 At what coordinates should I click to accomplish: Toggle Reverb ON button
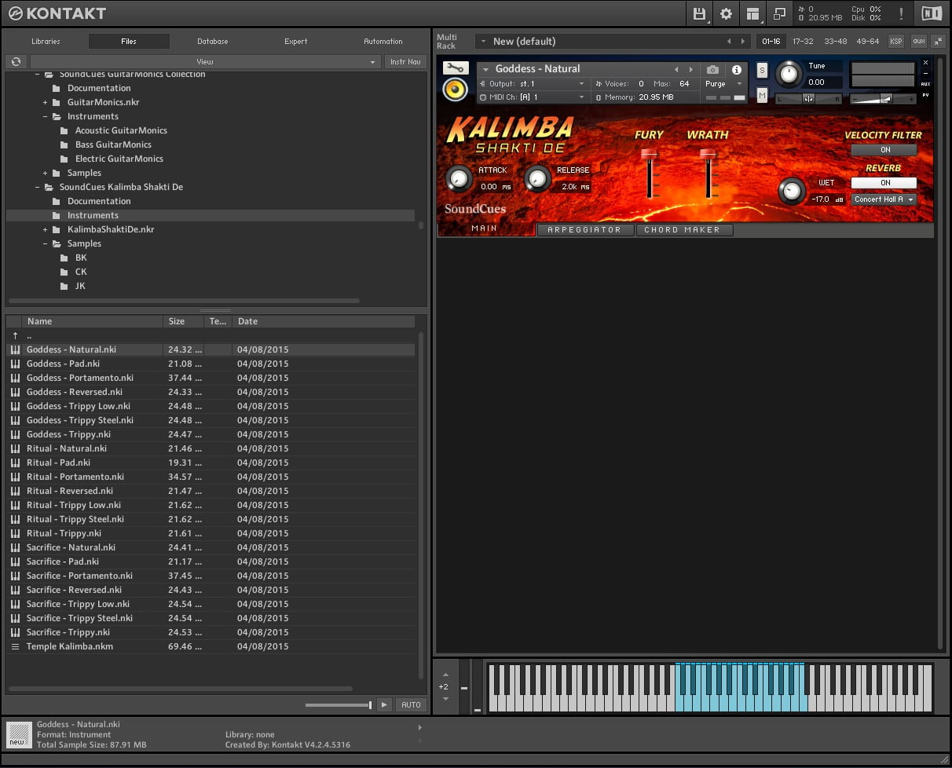[x=884, y=183]
